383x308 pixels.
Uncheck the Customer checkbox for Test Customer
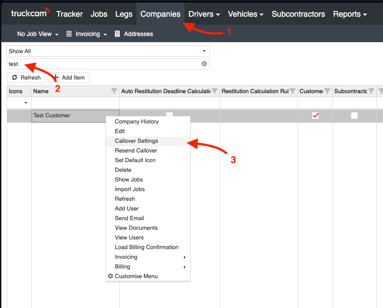(x=315, y=116)
